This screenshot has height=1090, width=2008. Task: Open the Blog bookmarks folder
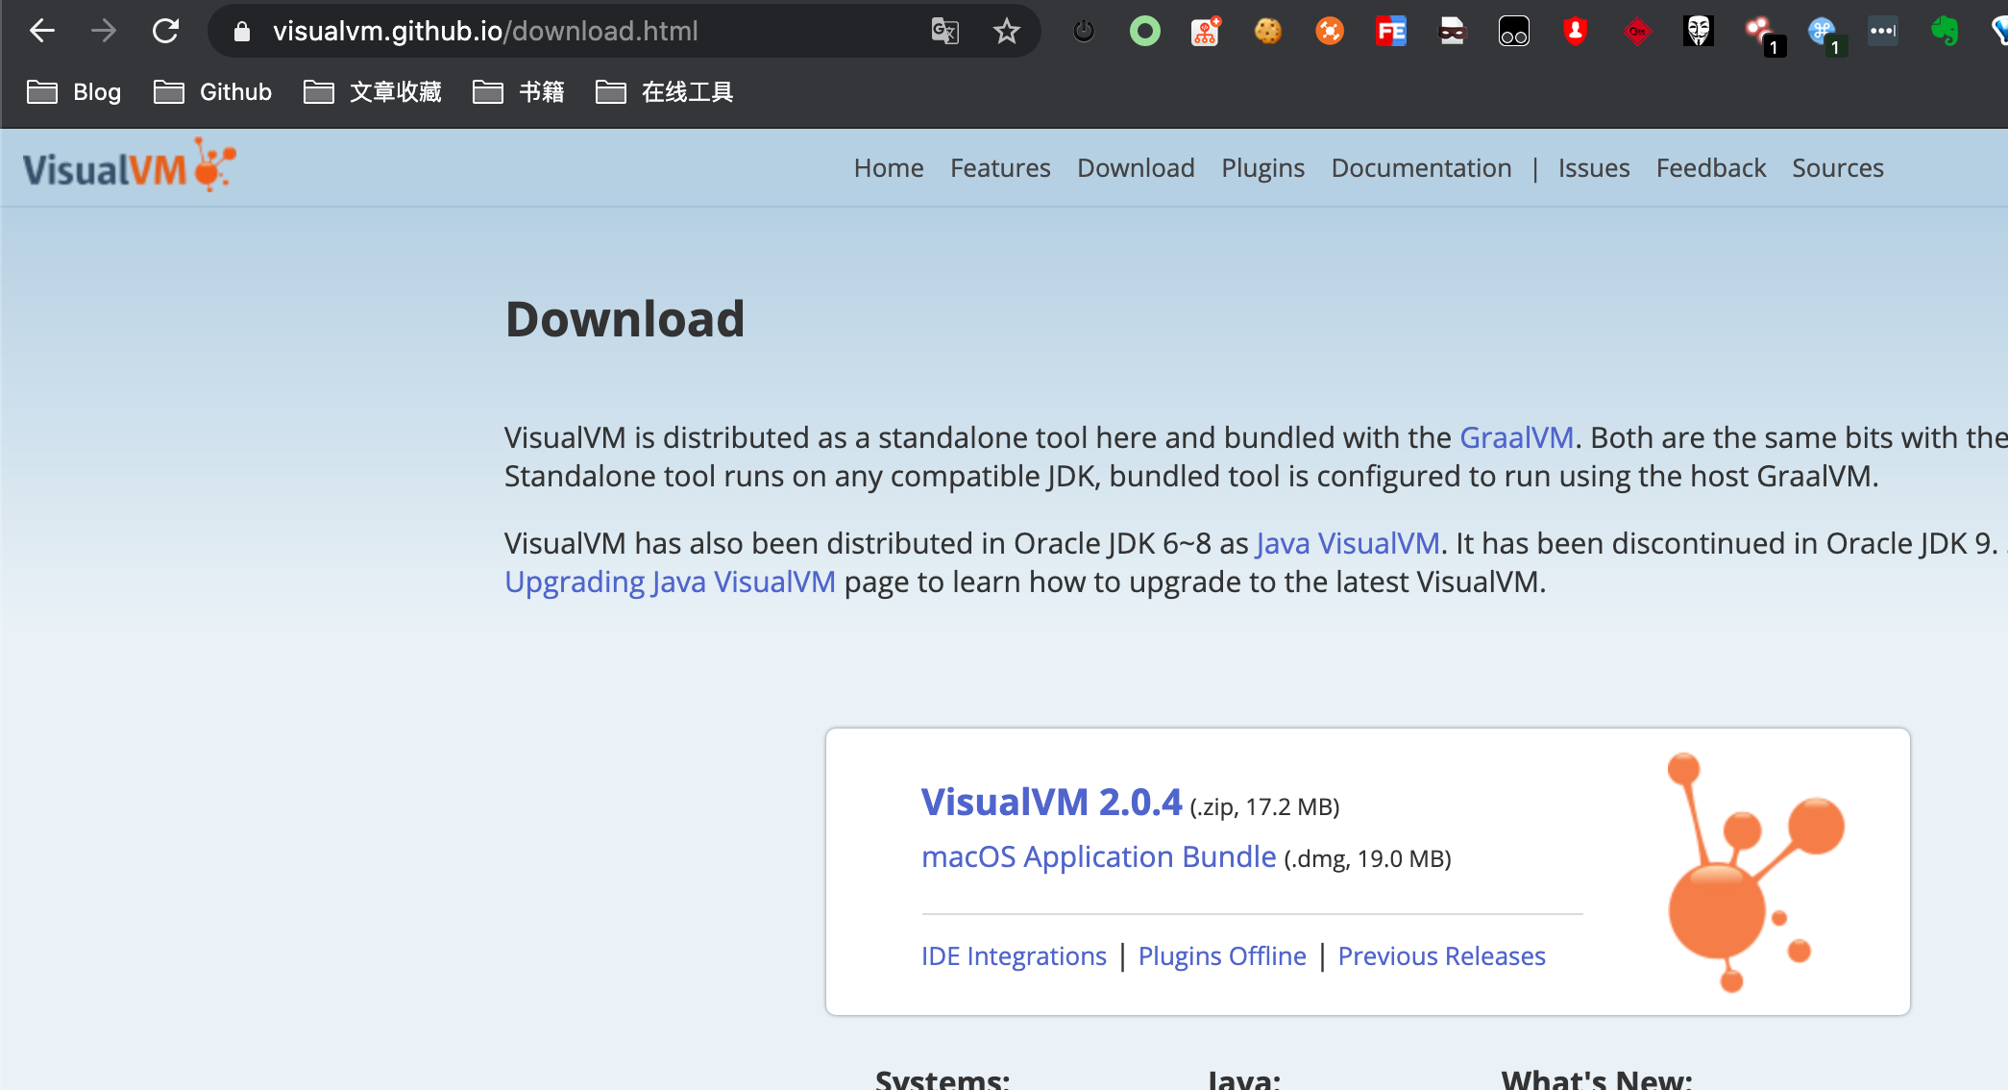tap(74, 92)
